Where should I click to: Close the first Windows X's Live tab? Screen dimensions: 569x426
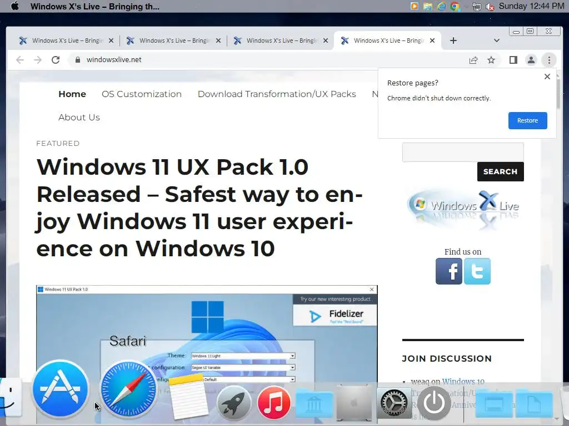pos(111,40)
